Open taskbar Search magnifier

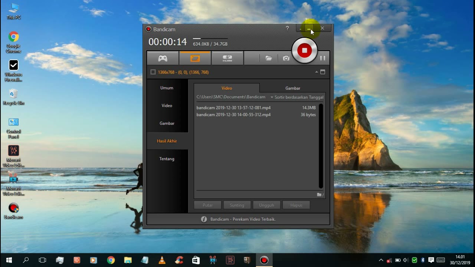[x=26, y=260]
